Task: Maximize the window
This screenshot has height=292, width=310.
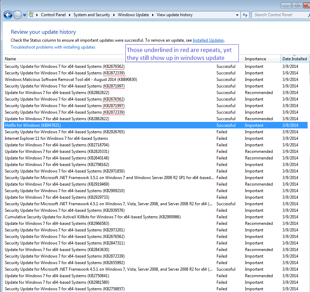Action: click(297, 6)
